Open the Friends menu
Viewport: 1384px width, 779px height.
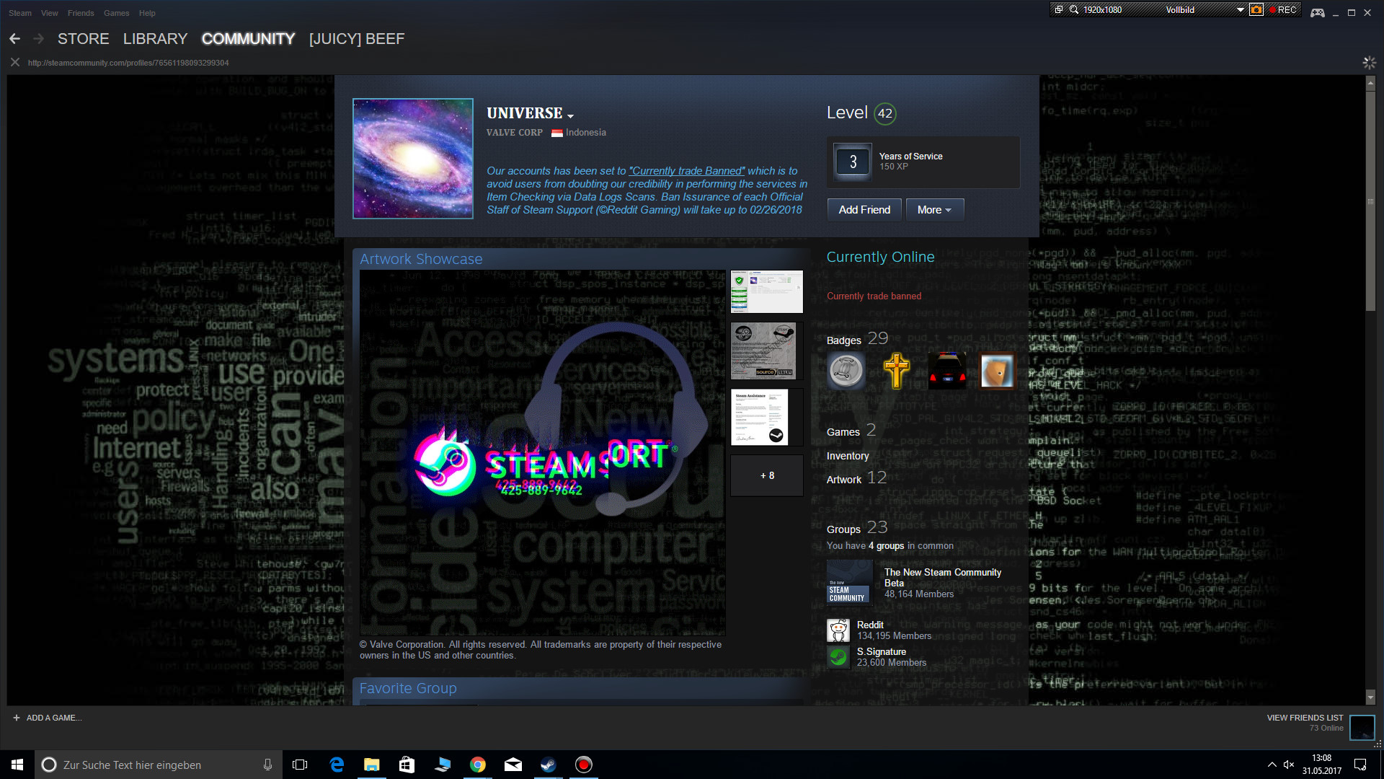[81, 13]
